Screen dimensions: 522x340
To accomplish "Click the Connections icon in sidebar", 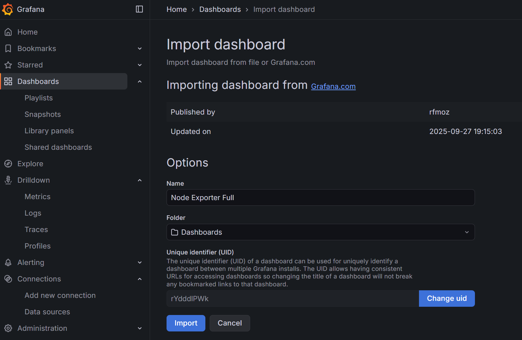I will pyautogui.click(x=8, y=279).
